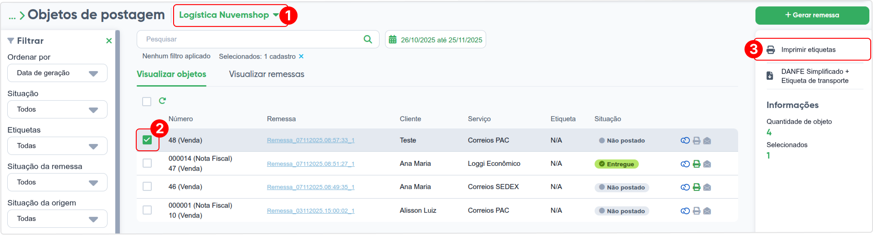Click envelope icon in Correios SEDEX row
Screen dimensions: 873x235
707,187
